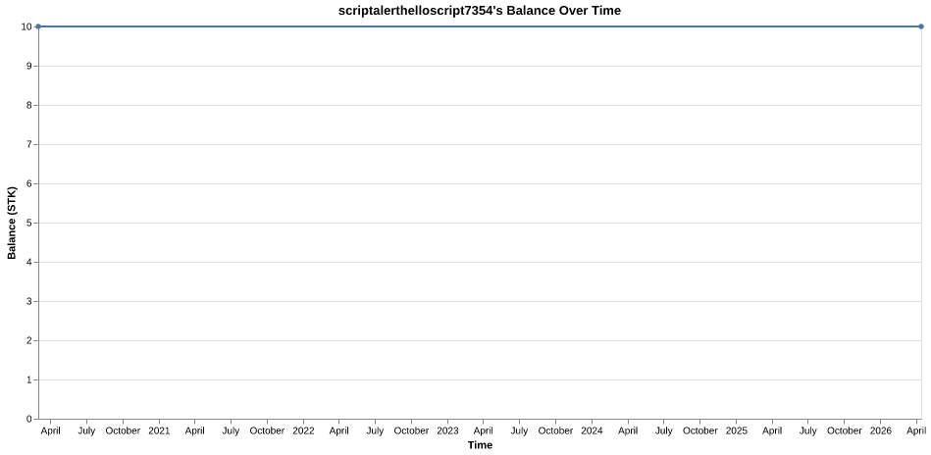Click the April label right after 2026
The height and width of the screenshot is (455, 931).
click(x=916, y=430)
